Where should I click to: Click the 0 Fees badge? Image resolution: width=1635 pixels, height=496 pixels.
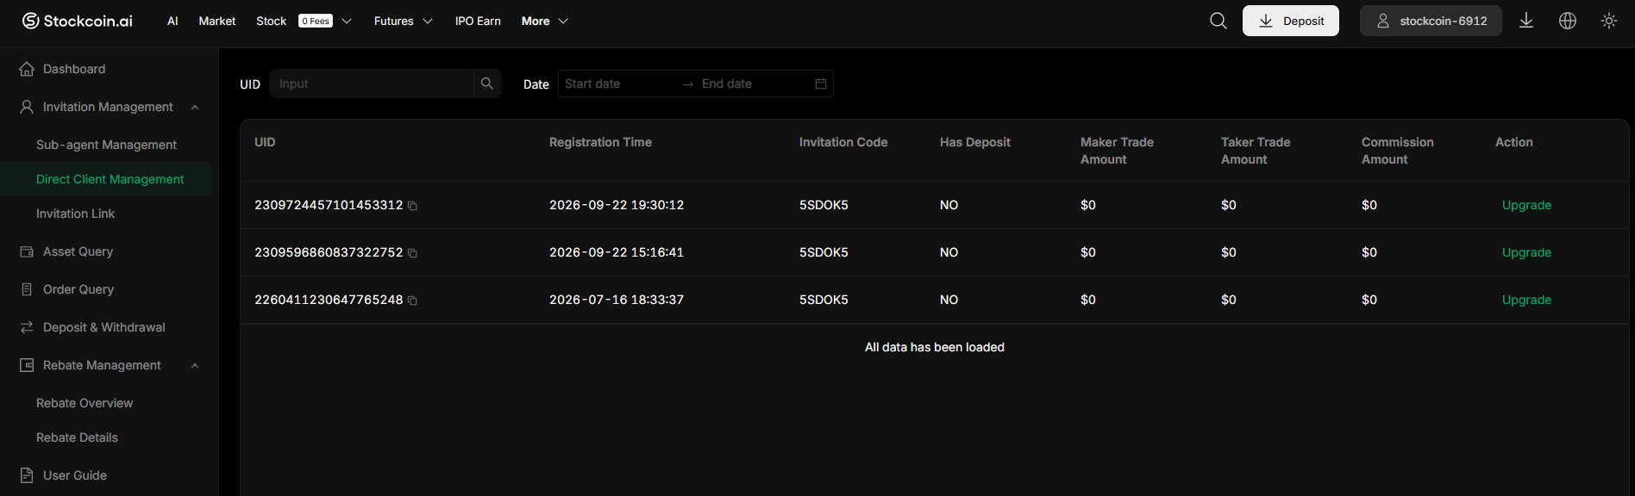tap(316, 21)
